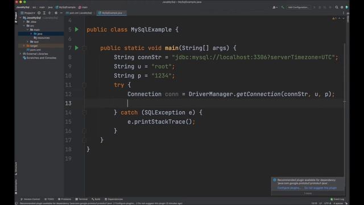Switch to the pom.xml editor tab
This screenshot has height=205, width=364.
click(x=78, y=13)
